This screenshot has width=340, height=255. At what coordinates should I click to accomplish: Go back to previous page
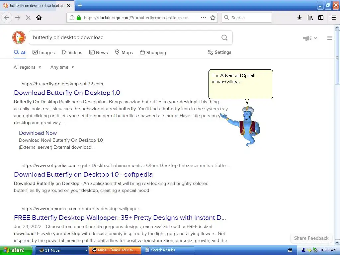pyautogui.click(x=7, y=18)
